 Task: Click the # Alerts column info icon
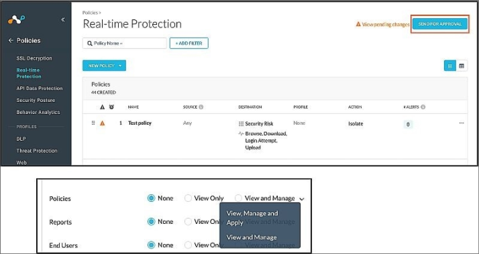423,107
